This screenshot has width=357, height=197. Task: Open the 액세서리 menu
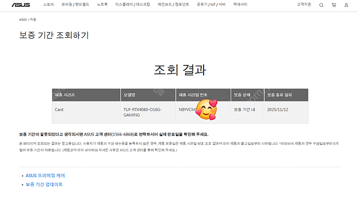[240, 4]
